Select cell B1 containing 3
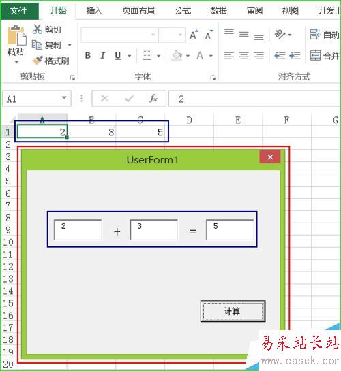 [91, 132]
